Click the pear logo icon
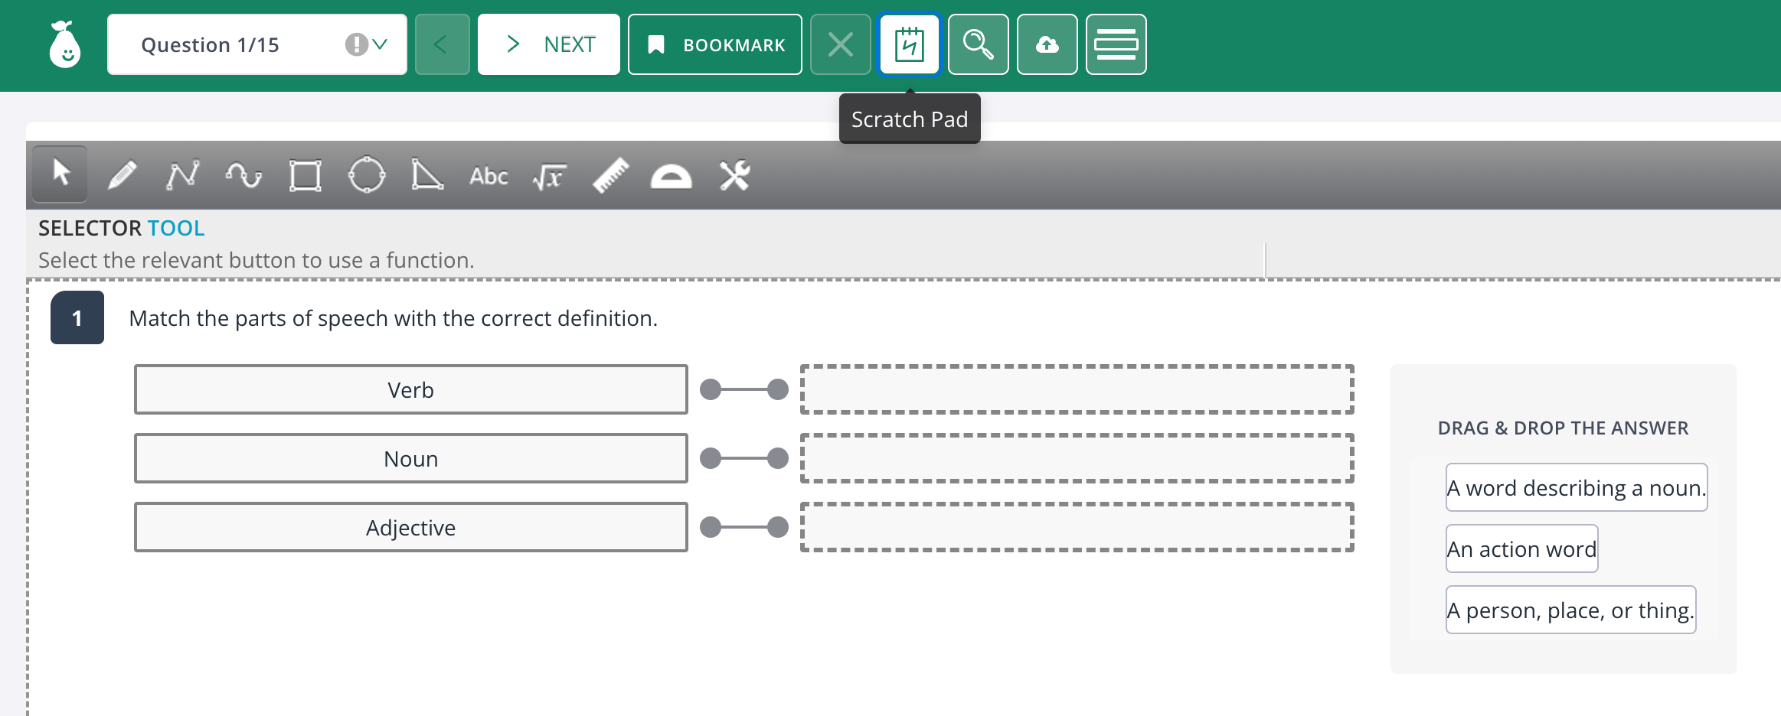1781x716 pixels. coord(65,44)
